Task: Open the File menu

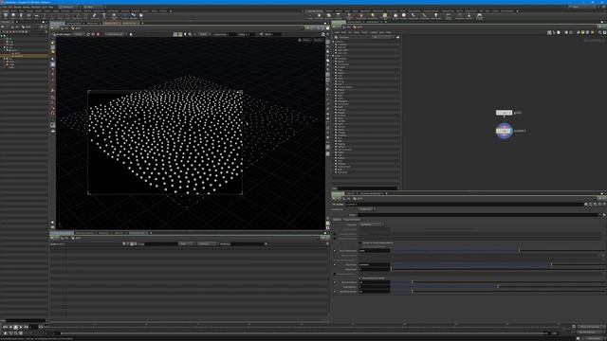Action: pos(4,7)
